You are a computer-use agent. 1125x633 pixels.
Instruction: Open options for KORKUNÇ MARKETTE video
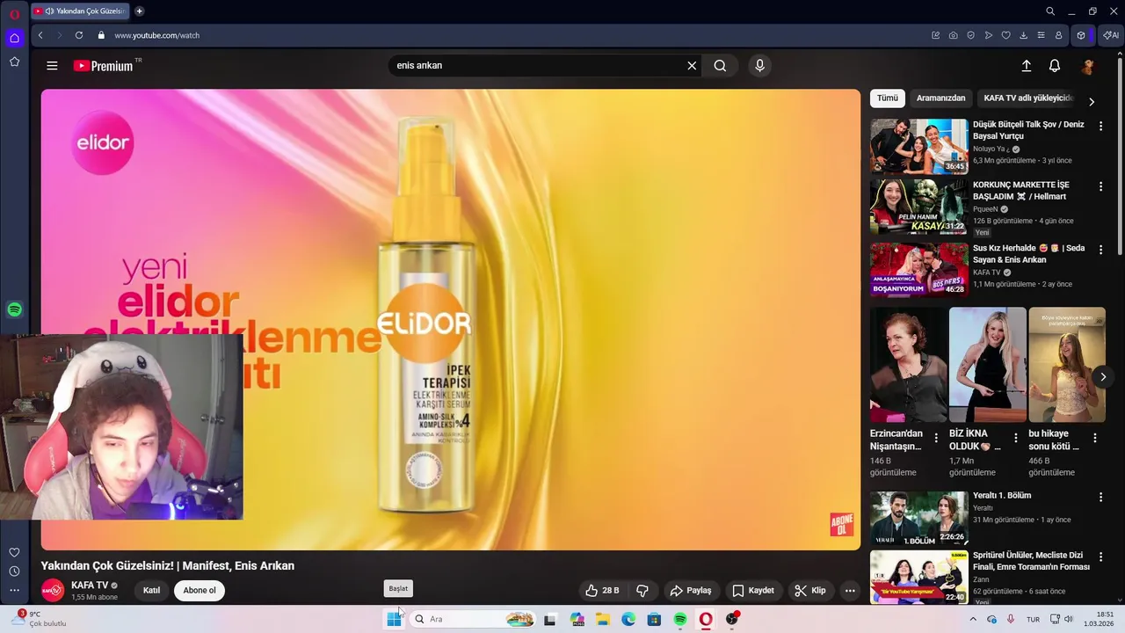coord(1100,186)
